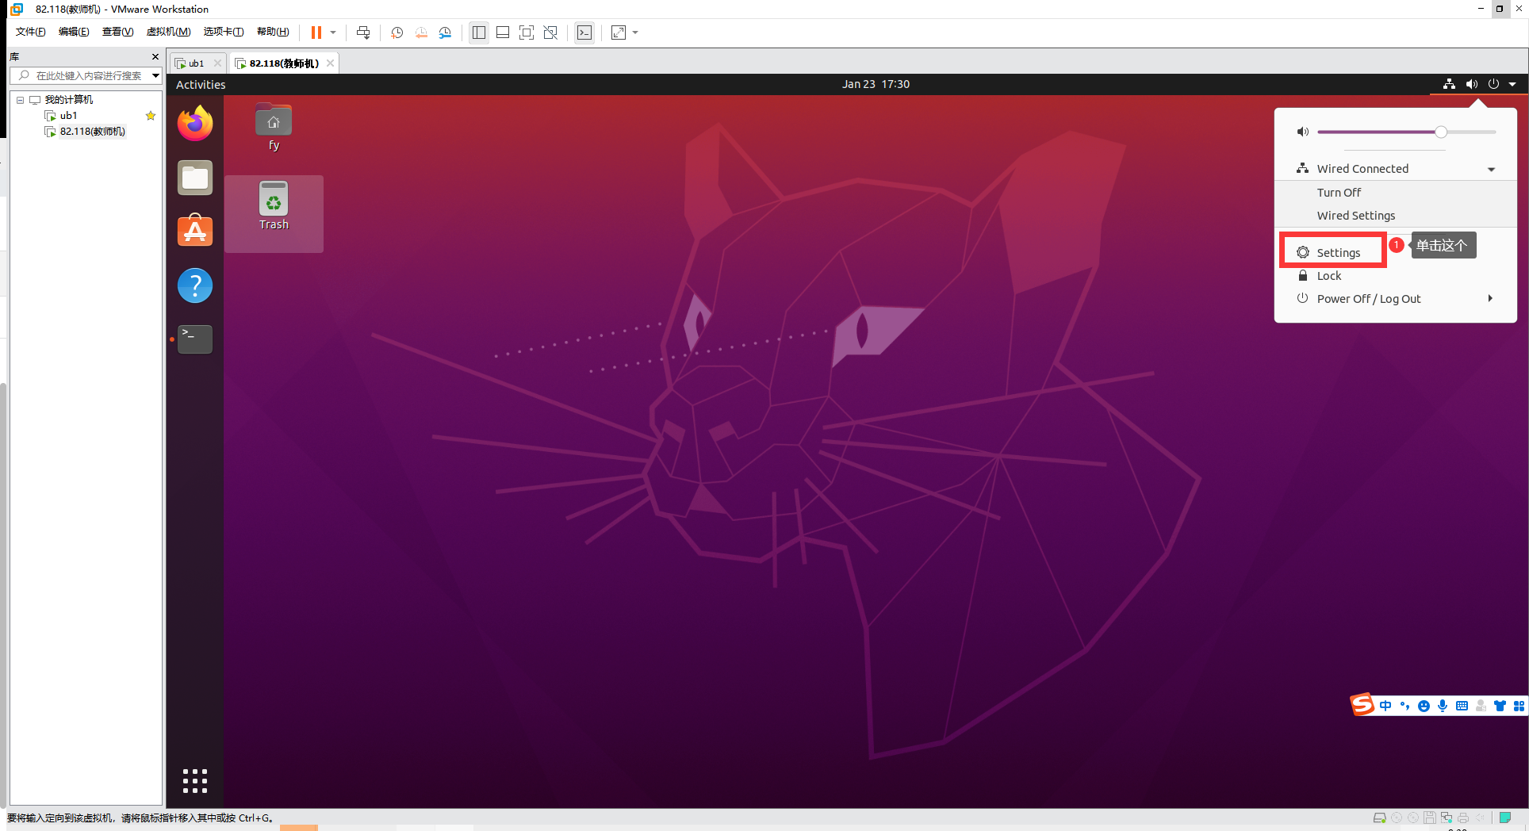
Task: Click the network adapter status bar icon
Action: click(1447, 818)
